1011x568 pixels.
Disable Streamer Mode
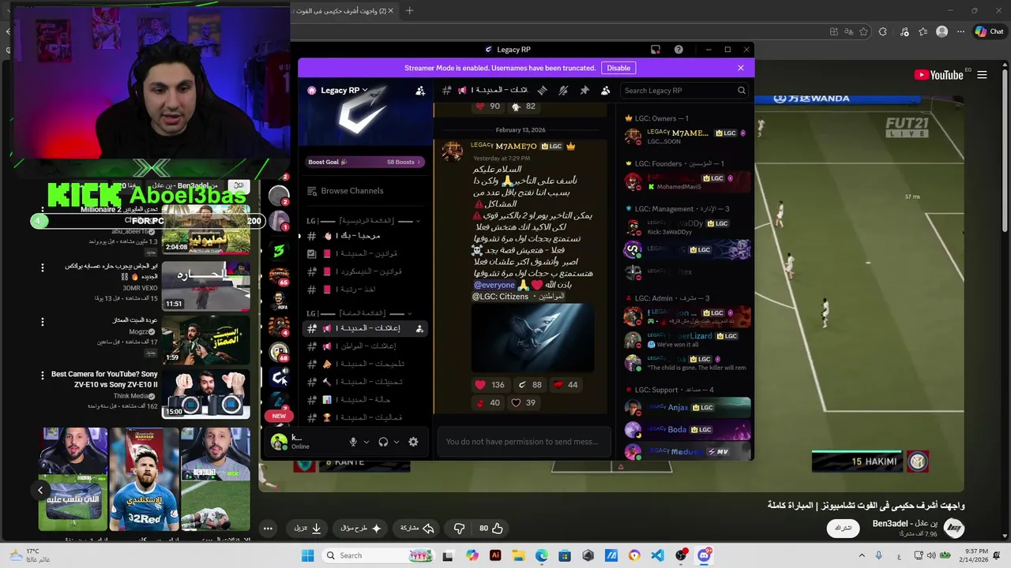pyautogui.click(x=618, y=68)
